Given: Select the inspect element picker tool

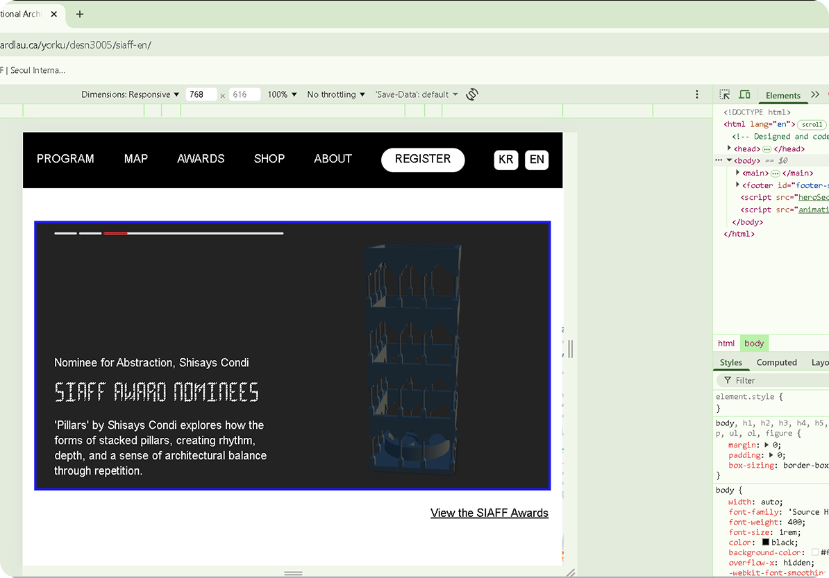Looking at the screenshot, I should [x=724, y=94].
